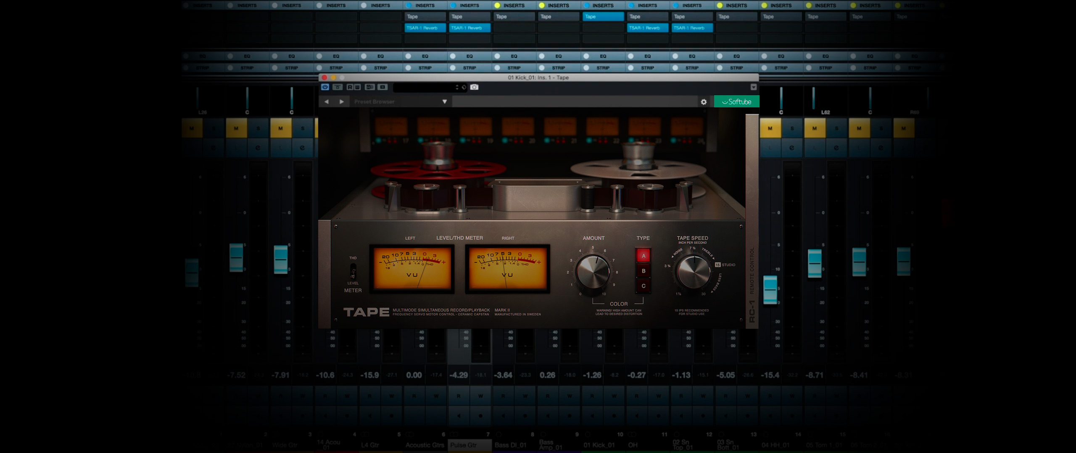
Task: Open Softube plugin settings gear
Action: pyautogui.click(x=704, y=102)
